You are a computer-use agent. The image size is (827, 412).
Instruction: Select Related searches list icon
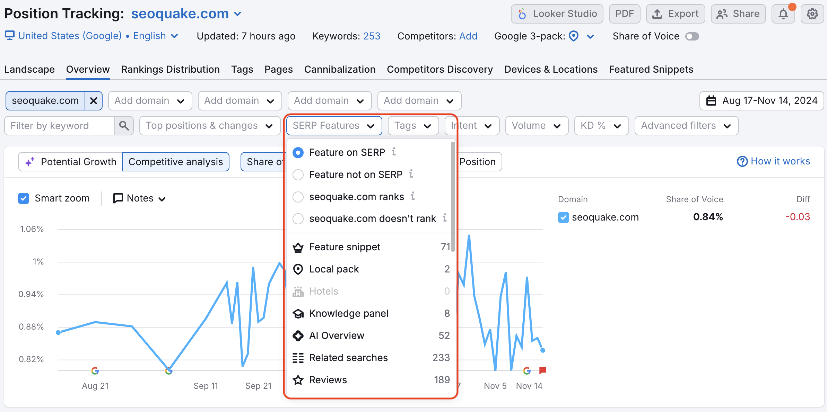[x=298, y=358]
